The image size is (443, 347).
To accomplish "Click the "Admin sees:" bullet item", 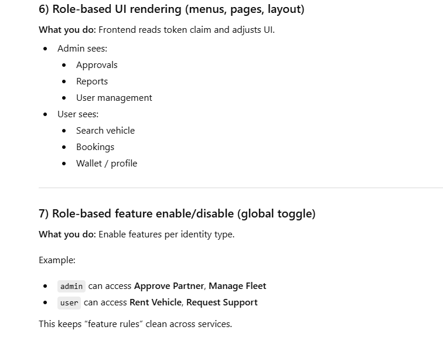I will point(82,49).
